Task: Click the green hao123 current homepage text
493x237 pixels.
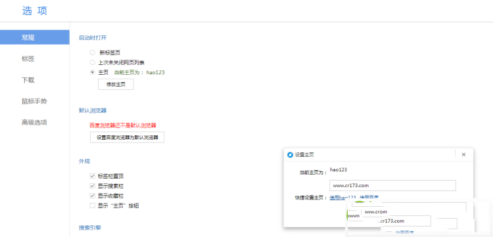Action: tap(155, 72)
